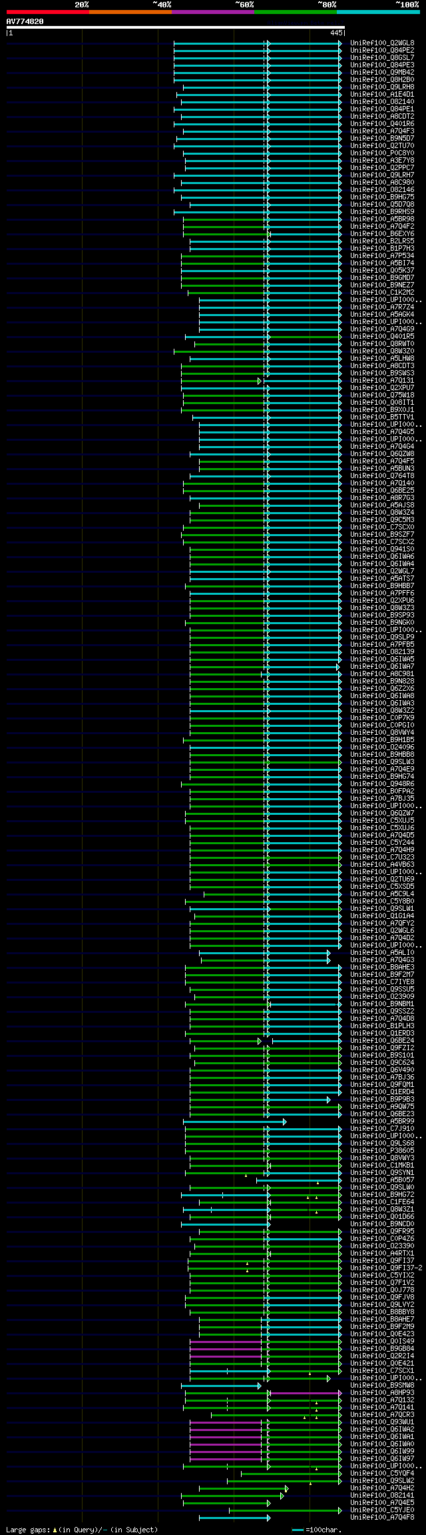
Task: Click the Large gaps legend text
Action: click(x=82, y=1530)
